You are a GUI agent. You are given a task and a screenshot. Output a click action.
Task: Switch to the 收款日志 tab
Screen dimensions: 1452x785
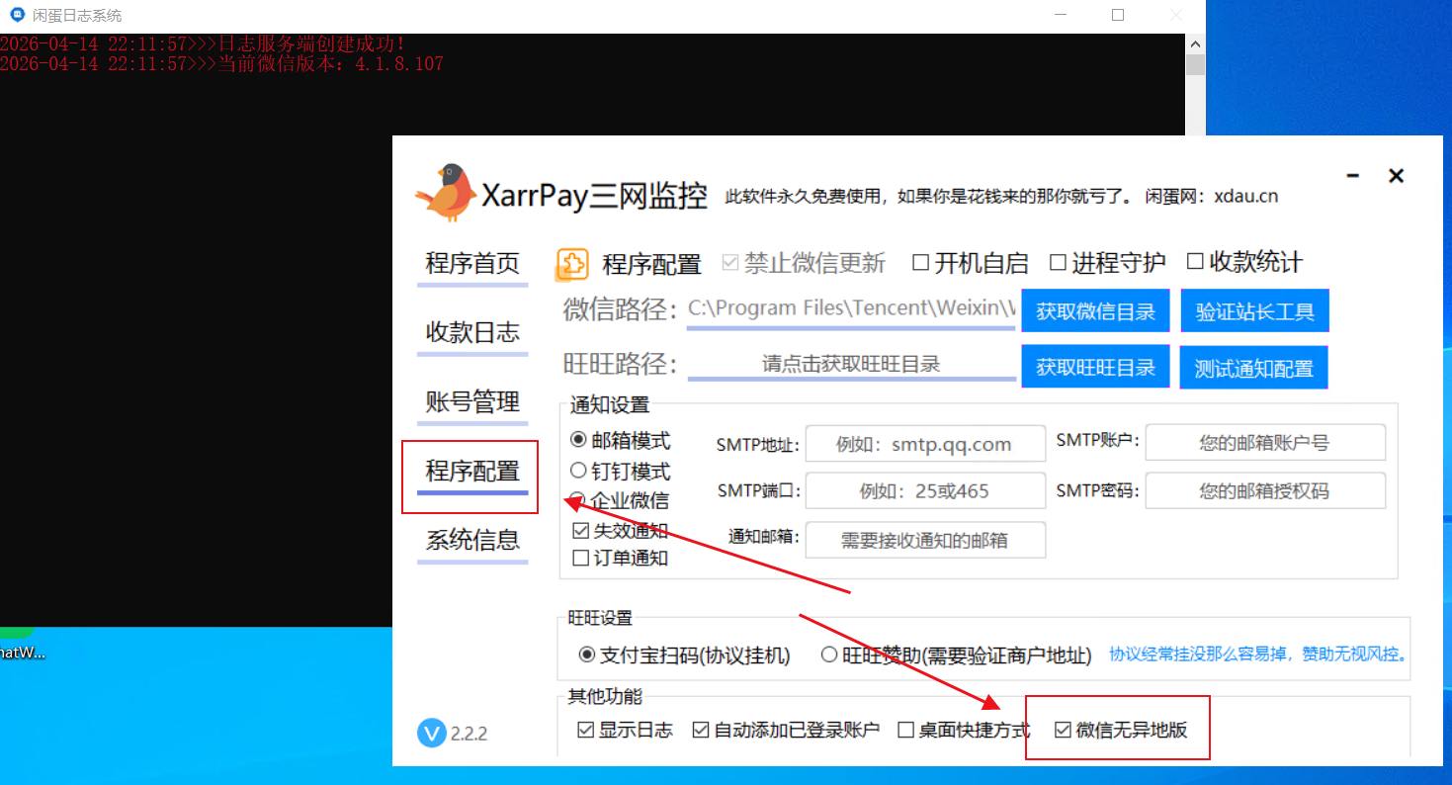(471, 333)
